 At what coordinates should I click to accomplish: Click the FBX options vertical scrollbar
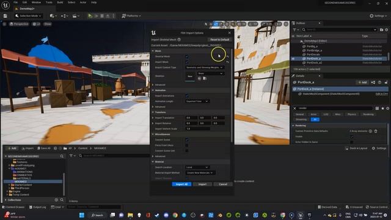tap(232, 96)
